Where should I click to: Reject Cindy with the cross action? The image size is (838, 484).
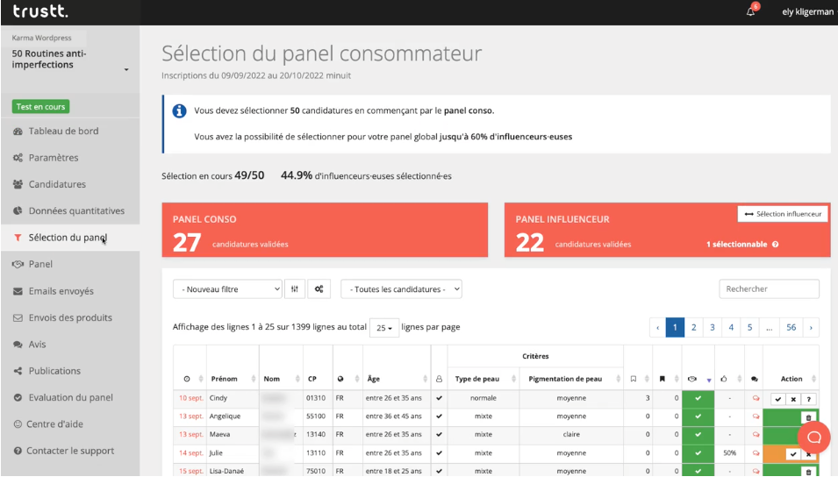793,399
